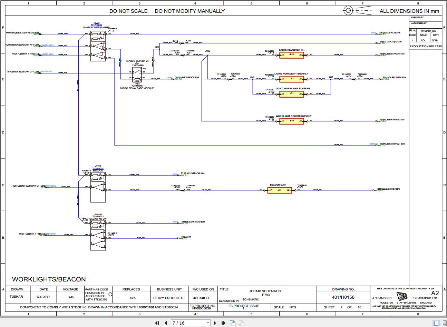Screen dimensions: 447x327
Task: Click the 'JCB140 SCHEMATIC' title text
Action: 265,291
